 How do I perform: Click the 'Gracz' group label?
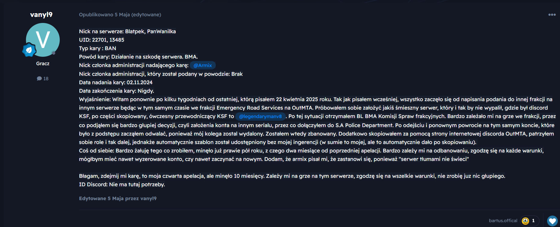click(x=43, y=63)
